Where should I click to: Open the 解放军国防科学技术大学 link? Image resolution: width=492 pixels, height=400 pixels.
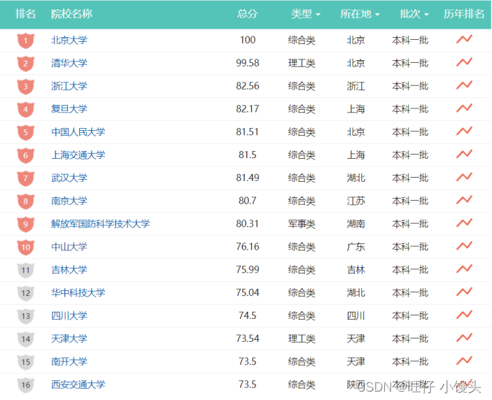(100, 224)
